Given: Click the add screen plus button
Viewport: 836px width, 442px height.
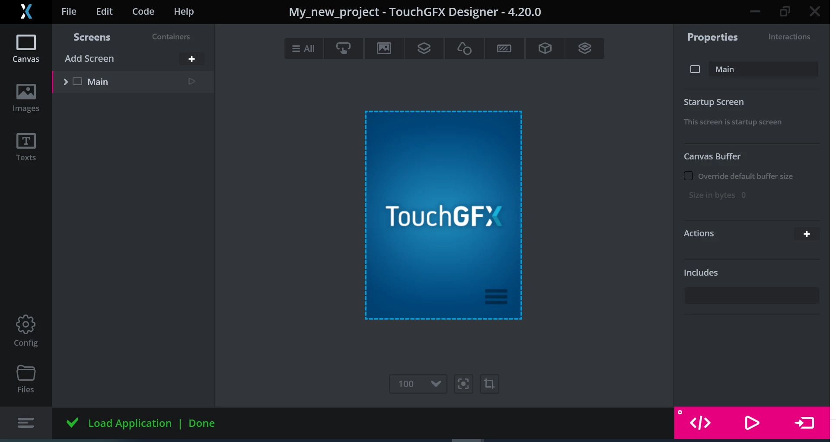Looking at the screenshot, I should point(192,59).
